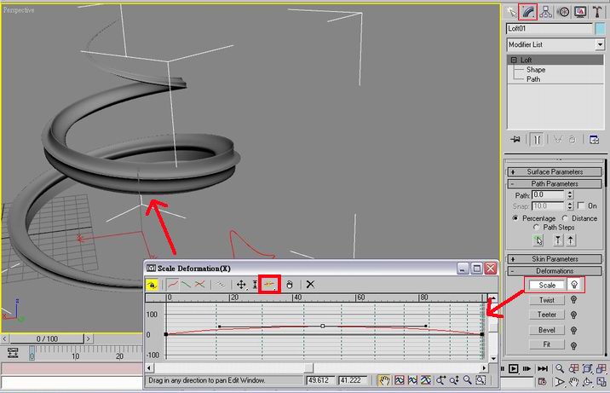Click the Reset Curve X icon
This screenshot has height=393, width=610.
click(311, 284)
